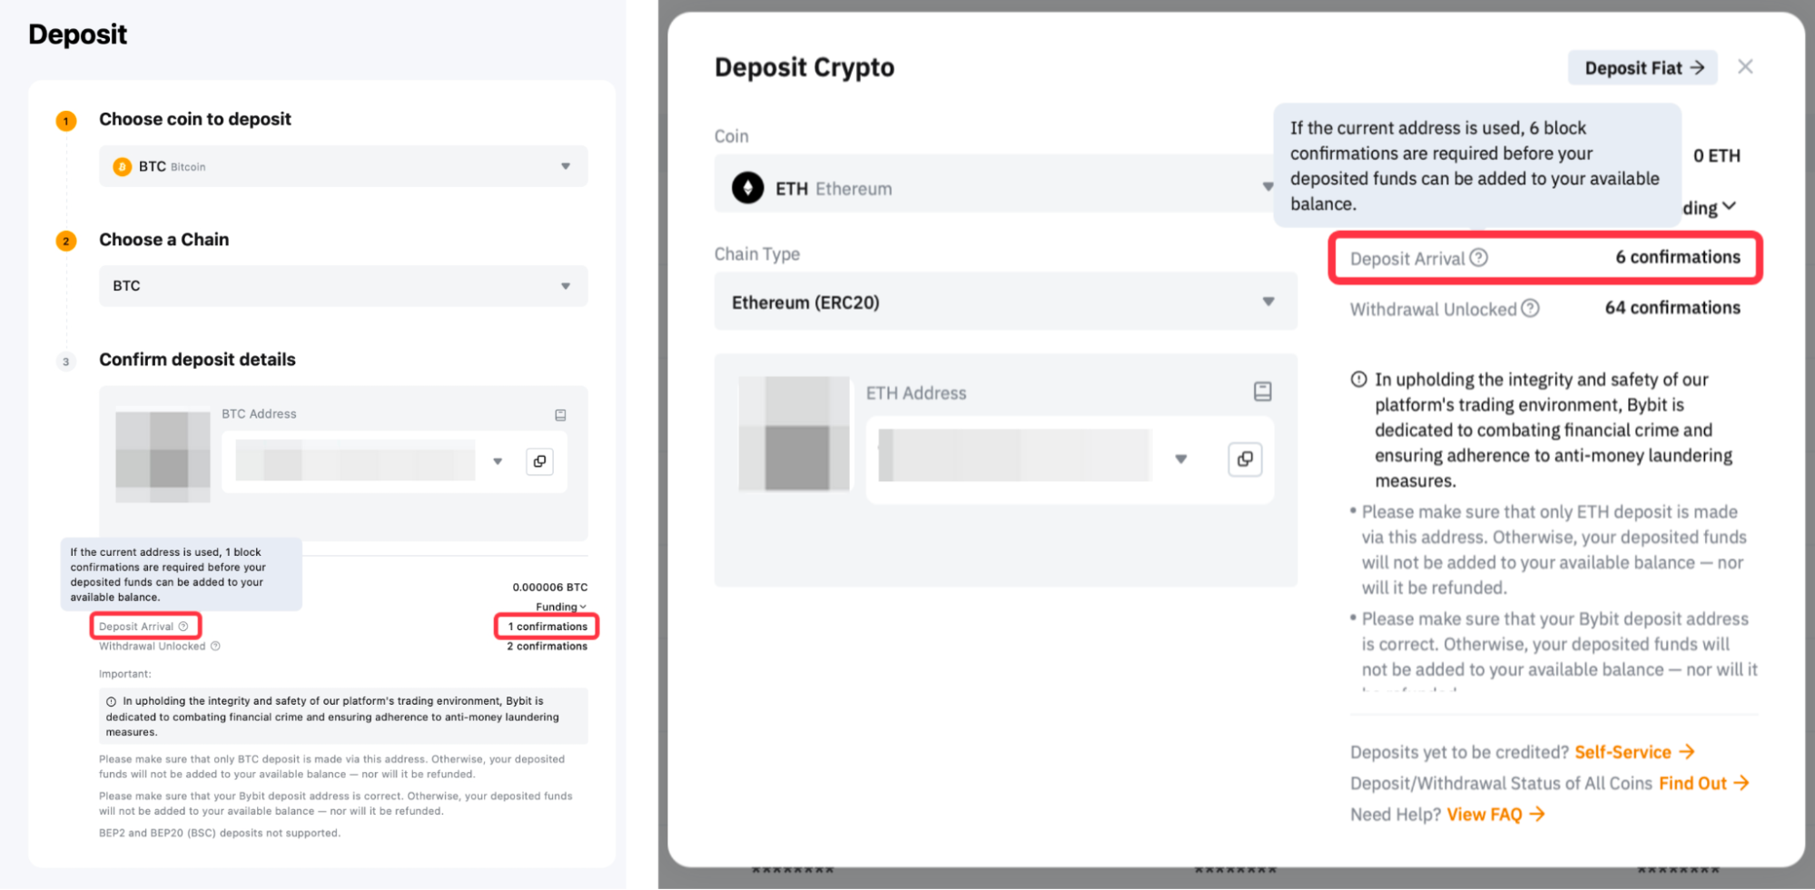Click BTC Deposit Arrival info icon
This screenshot has height=890, width=1815.
183,627
